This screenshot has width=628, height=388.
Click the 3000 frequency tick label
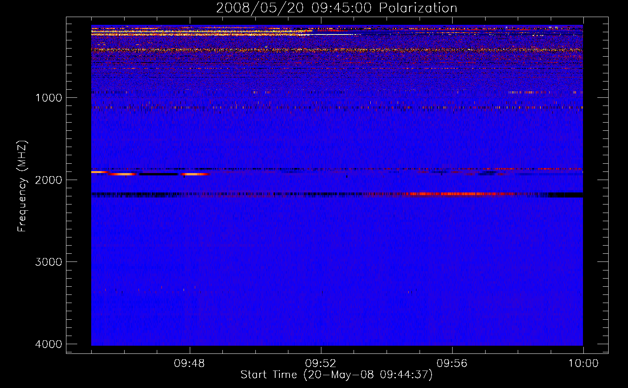click(x=49, y=262)
